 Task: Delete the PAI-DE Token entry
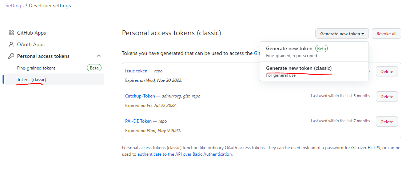386,122
